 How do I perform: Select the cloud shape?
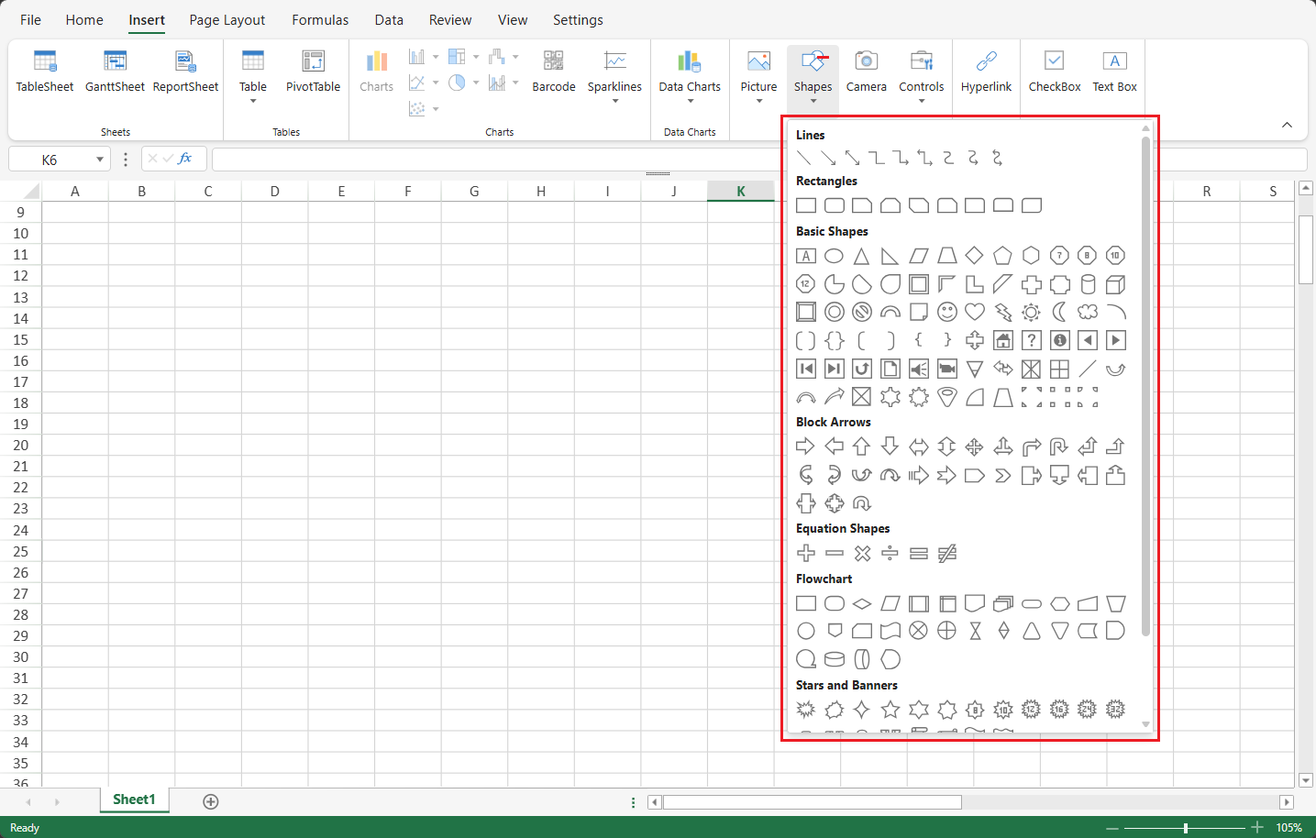1088,313
